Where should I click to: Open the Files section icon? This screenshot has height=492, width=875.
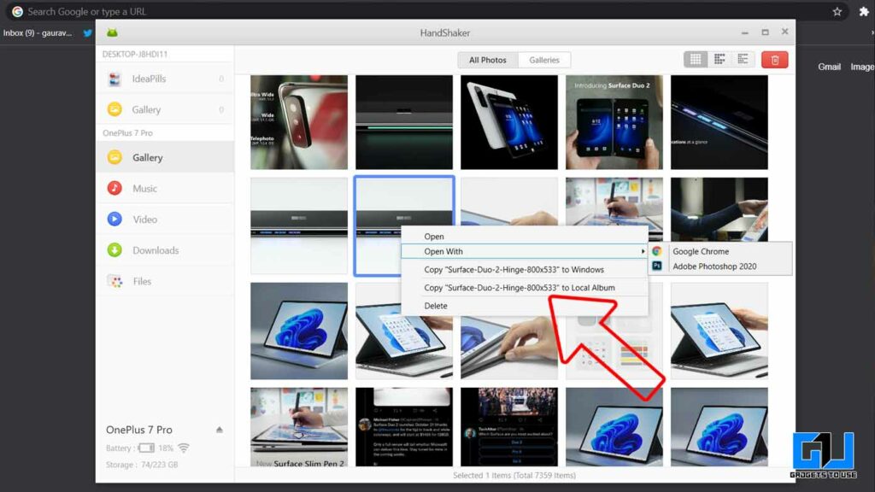point(115,281)
